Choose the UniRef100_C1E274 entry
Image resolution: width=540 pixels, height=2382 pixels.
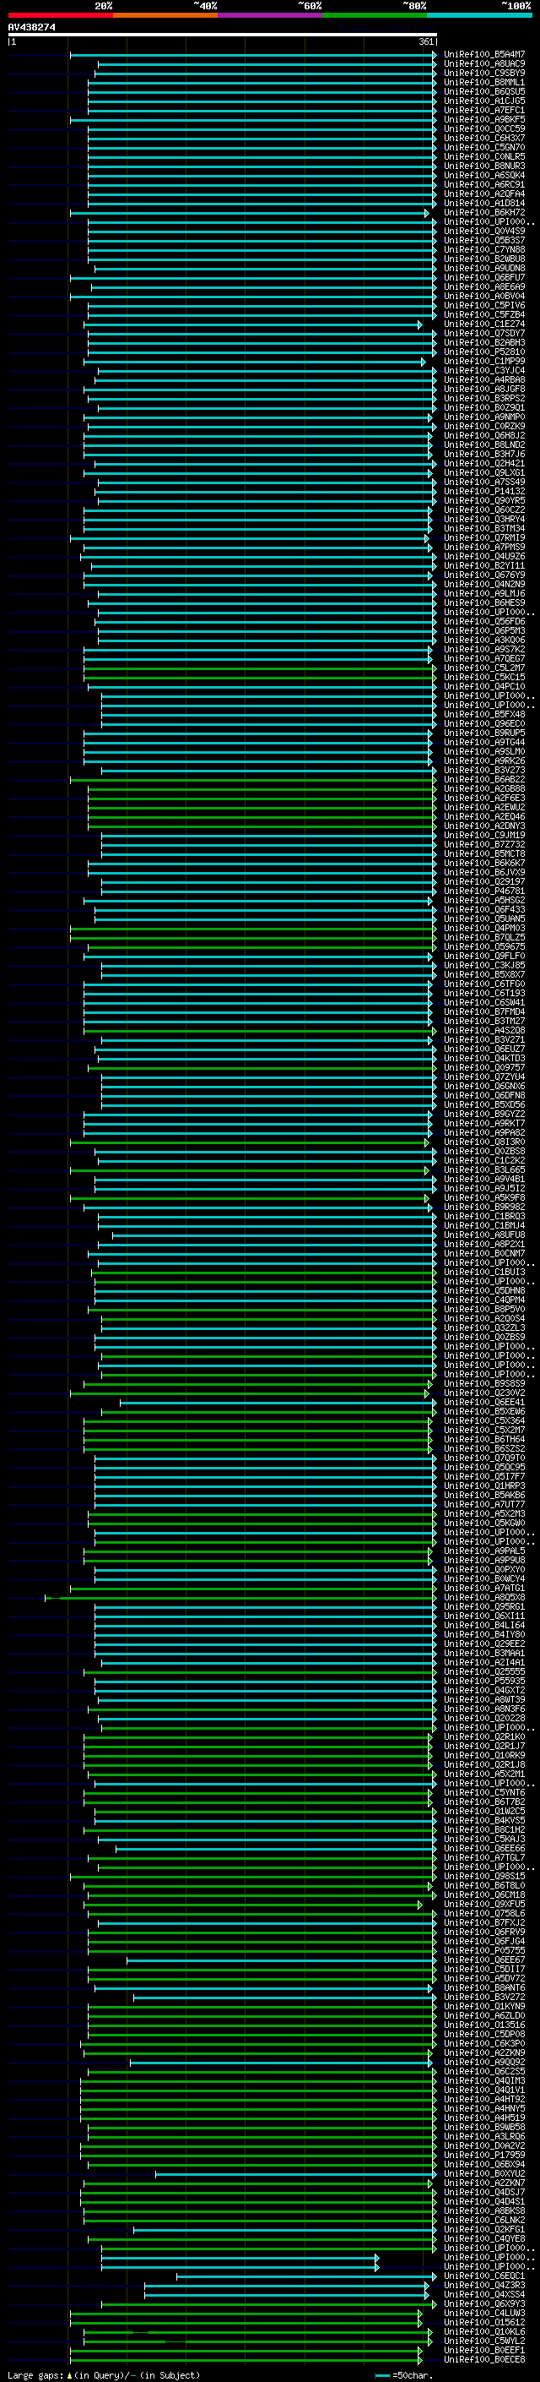click(x=484, y=324)
